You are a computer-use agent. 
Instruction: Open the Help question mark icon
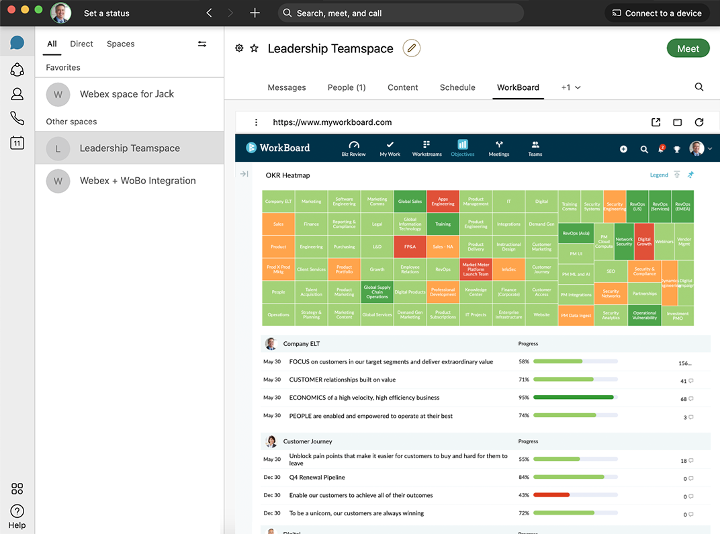(17, 511)
